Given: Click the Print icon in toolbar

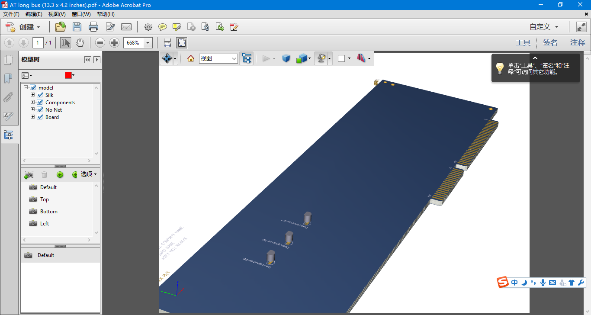Looking at the screenshot, I should 93,27.
